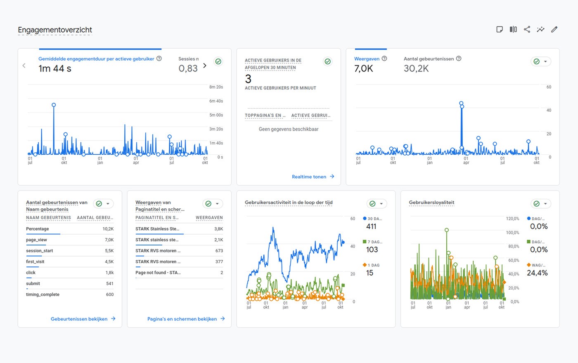Image resolution: width=578 pixels, height=363 pixels.
Task: Click the Percentage event row
Action: [70, 229]
